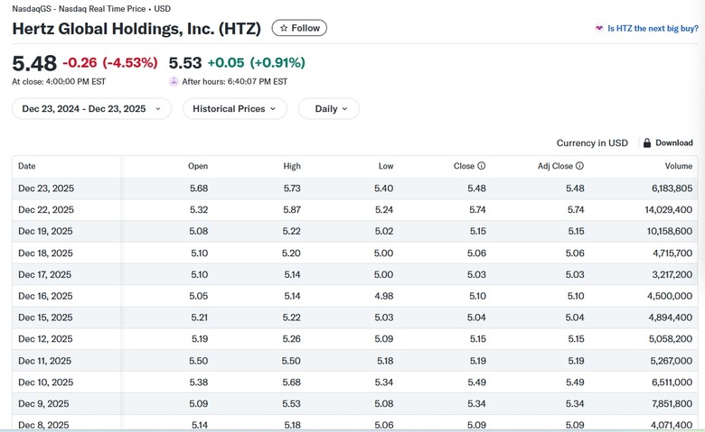Click the Download lock icon
This screenshot has width=705, height=432.
(646, 142)
